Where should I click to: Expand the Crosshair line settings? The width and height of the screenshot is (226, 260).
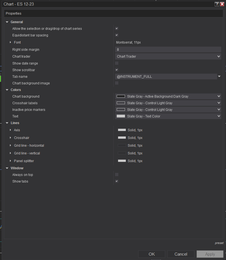10,138
